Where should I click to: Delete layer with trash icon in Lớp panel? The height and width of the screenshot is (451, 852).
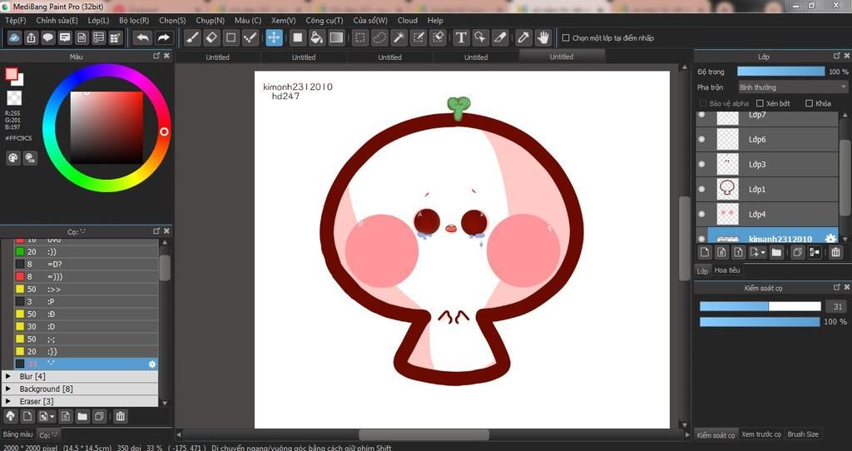tap(835, 252)
